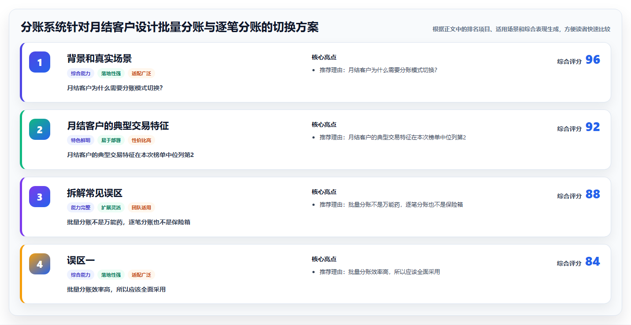The image size is (631, 325).
Task: Select the 落地性强 tag in 误区一 card
Action: [x=111, y=275]
